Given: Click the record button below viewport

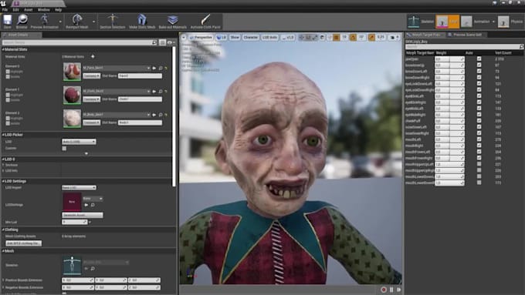Looking at the screenshot, I should click(x=384, y=290).
